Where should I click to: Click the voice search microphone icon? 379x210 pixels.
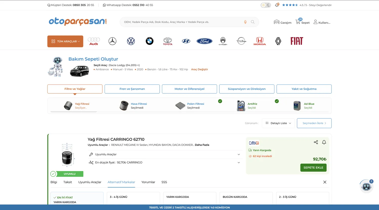[245, 22]
